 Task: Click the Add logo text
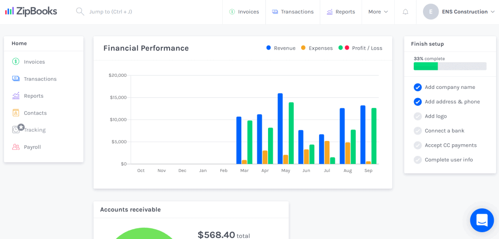(x=436, y=116)
